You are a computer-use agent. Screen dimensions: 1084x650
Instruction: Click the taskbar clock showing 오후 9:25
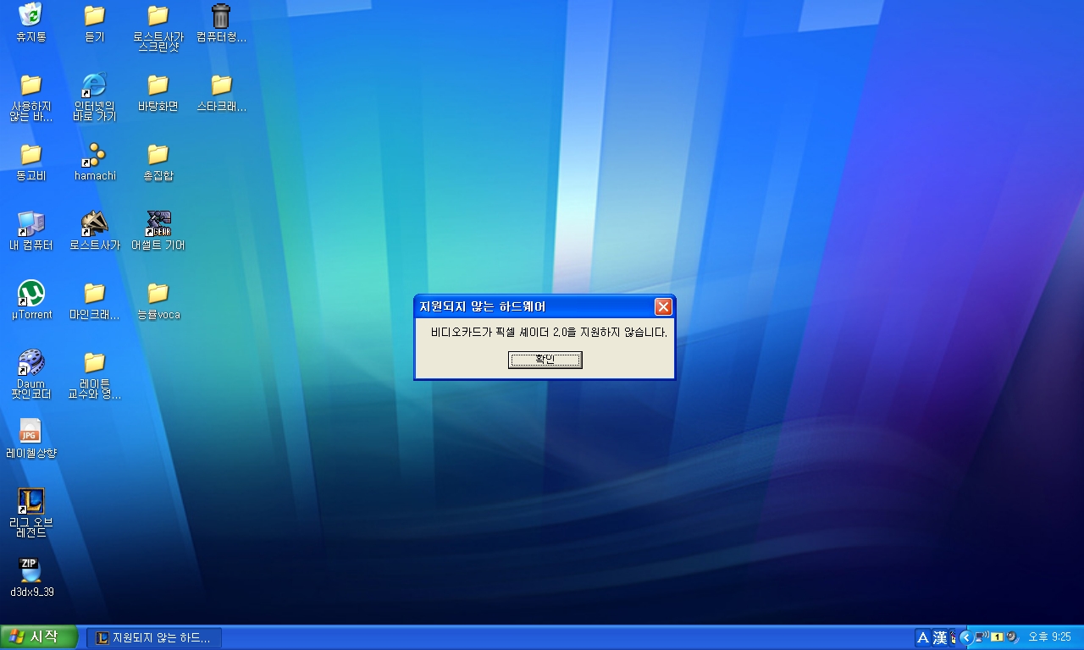(1049, 637)
